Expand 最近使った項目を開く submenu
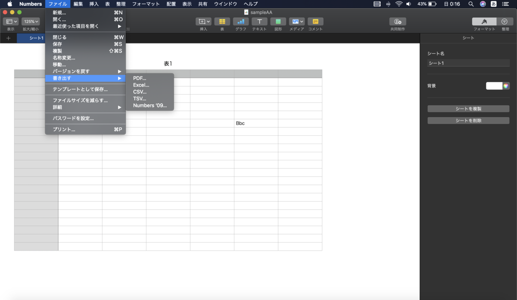Image resolution: width=517 pixels, height=300 pixels. click(85, 26)
